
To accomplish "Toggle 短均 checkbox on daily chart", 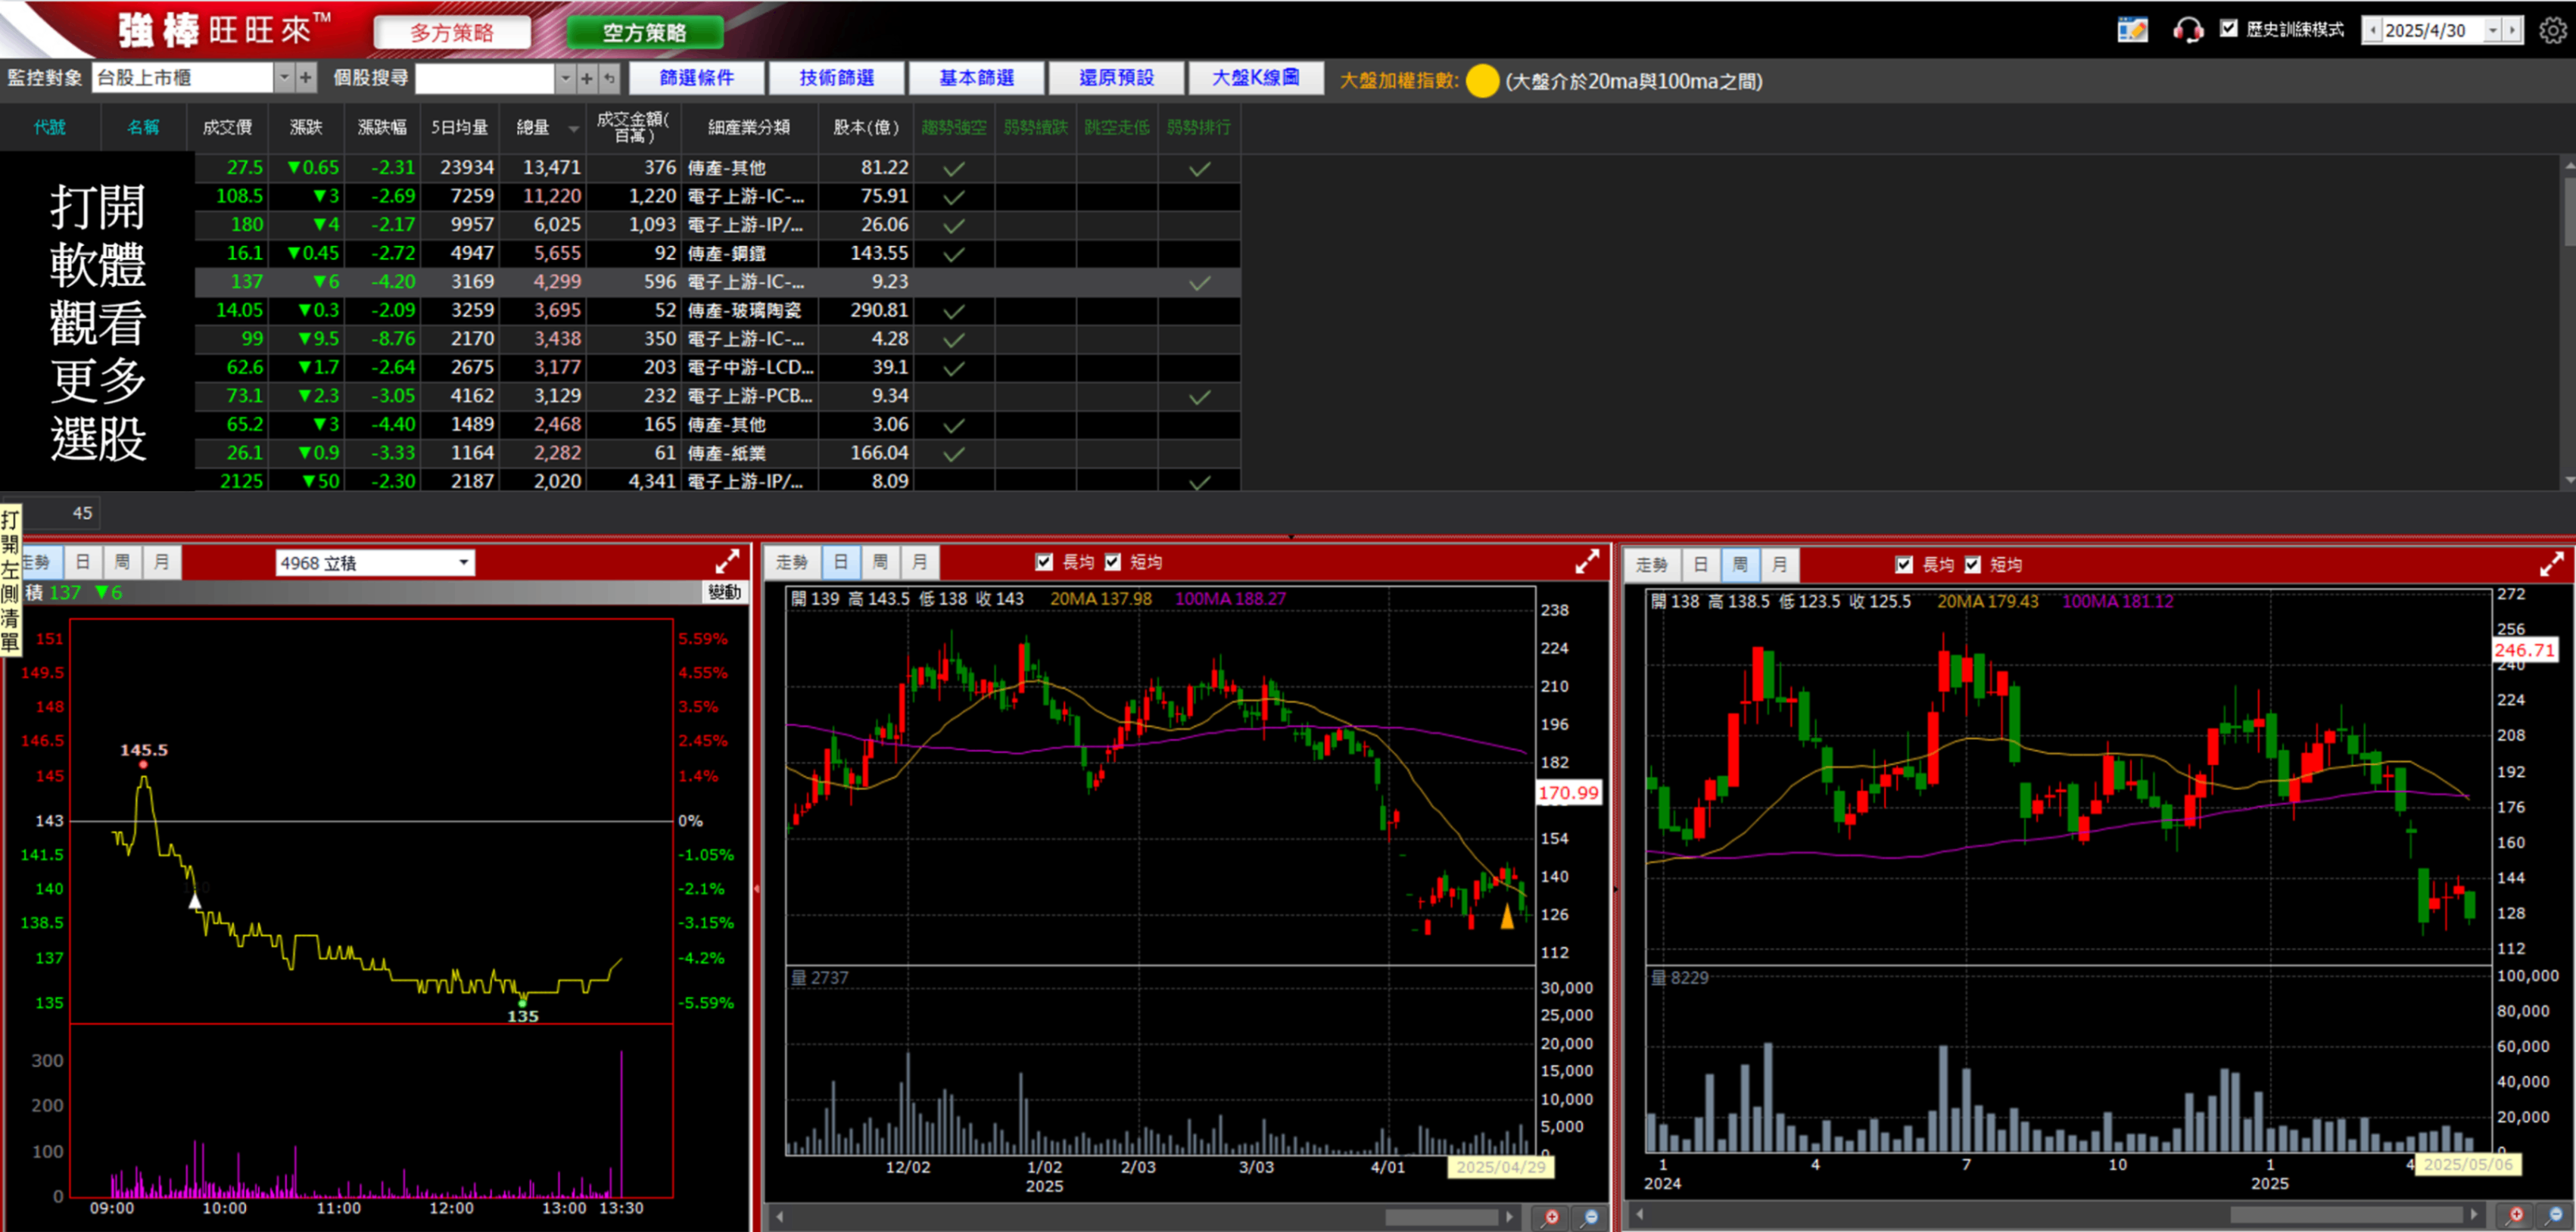I will [x=1112, y=561].
